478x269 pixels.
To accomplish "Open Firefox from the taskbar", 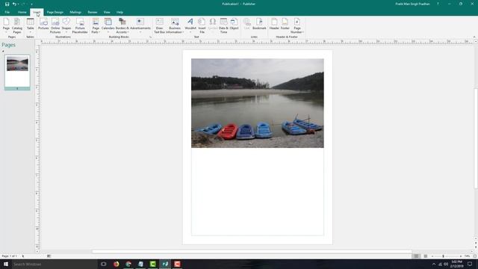I will click(117, 264).
